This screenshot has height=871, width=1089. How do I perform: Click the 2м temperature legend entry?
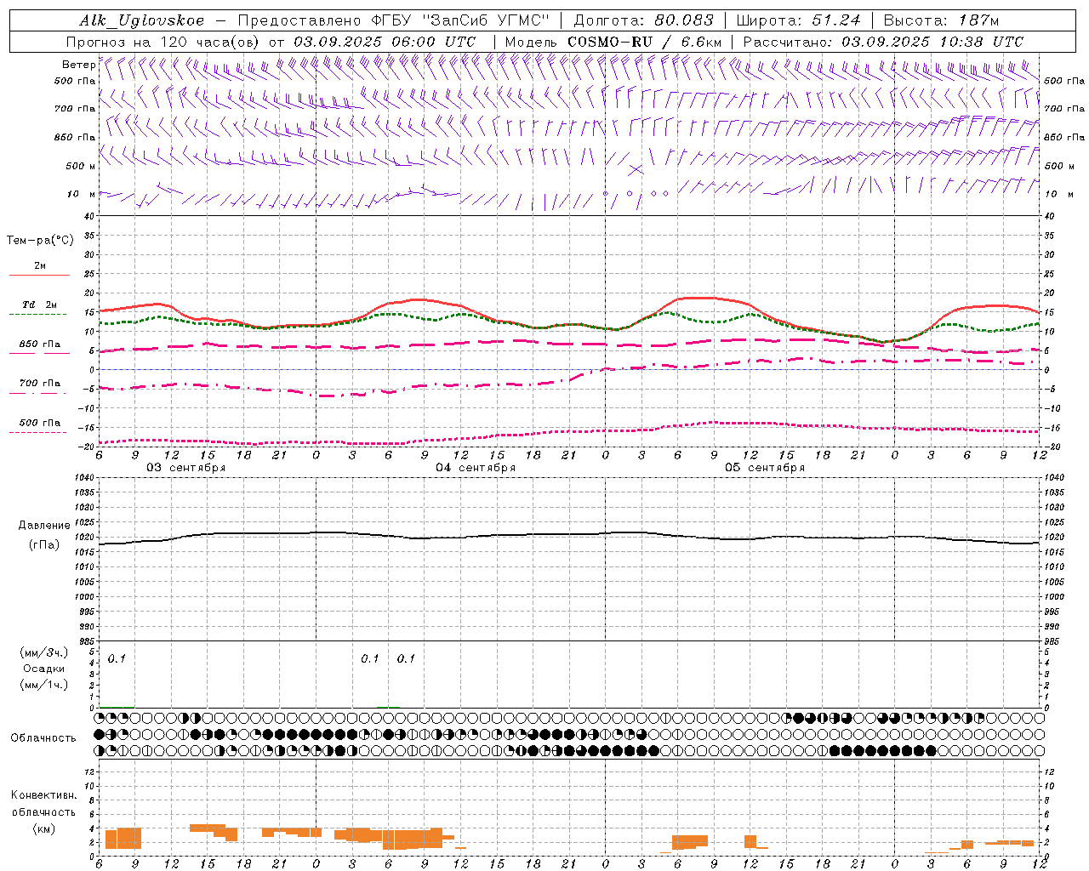[40, 265]
